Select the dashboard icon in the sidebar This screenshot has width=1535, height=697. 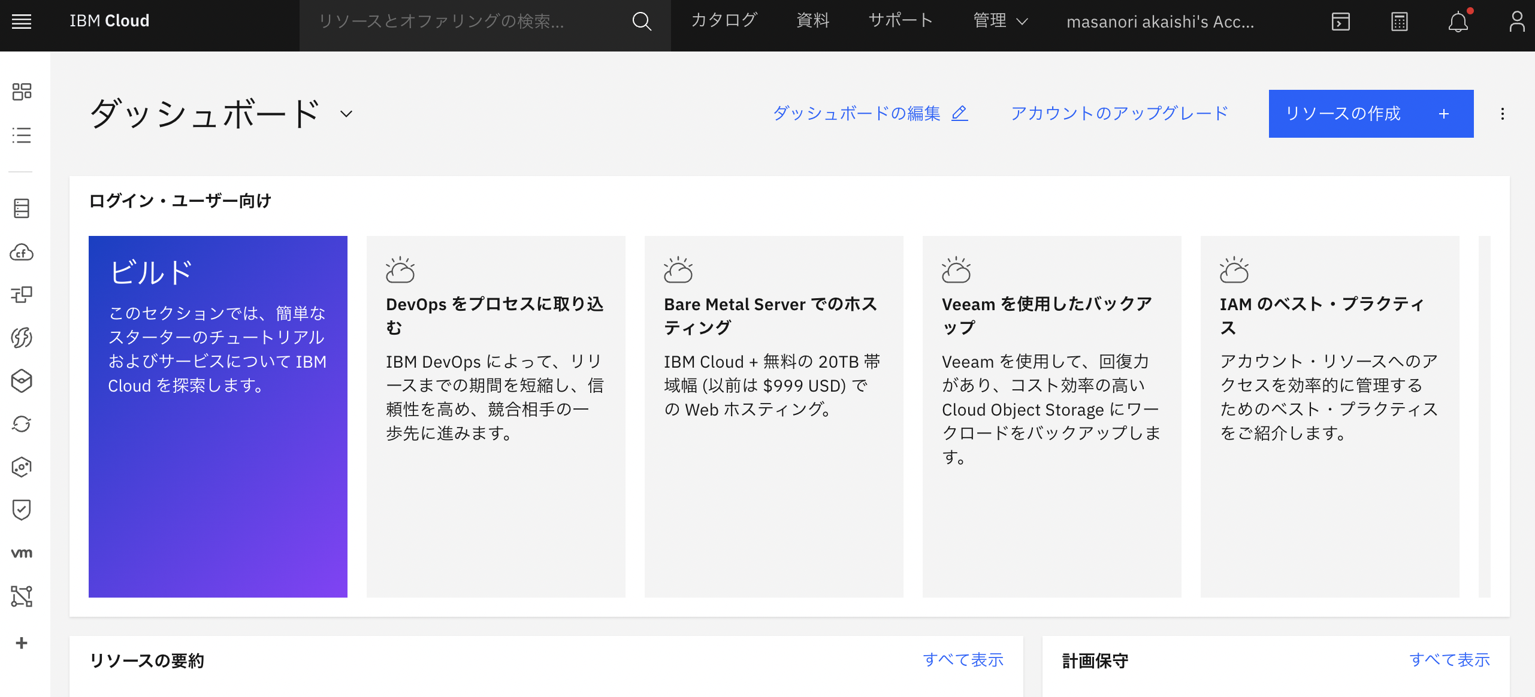click(22, 92)
